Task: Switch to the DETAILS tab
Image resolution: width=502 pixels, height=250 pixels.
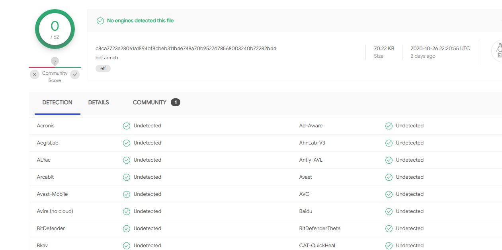Action: click(98, 103)
